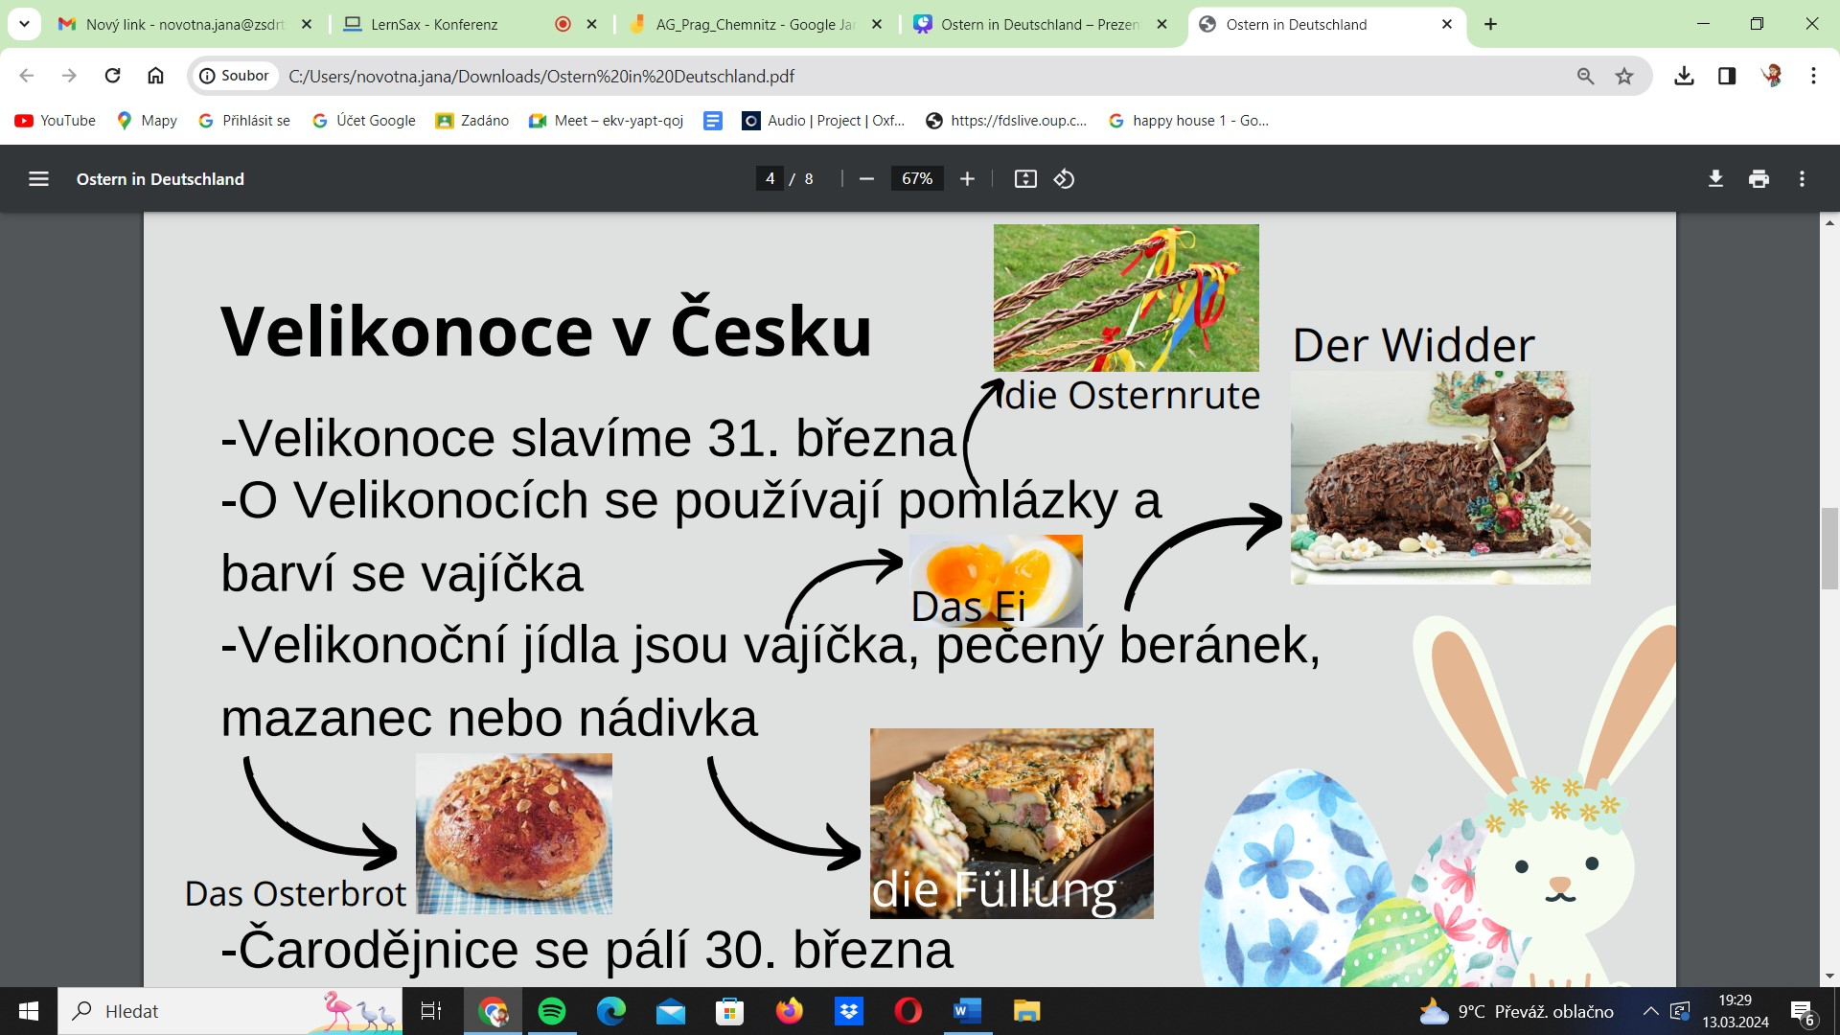Close the active Ostern in Deutschland tab
1840x1035 pixels.
[x=1447, y=25]
